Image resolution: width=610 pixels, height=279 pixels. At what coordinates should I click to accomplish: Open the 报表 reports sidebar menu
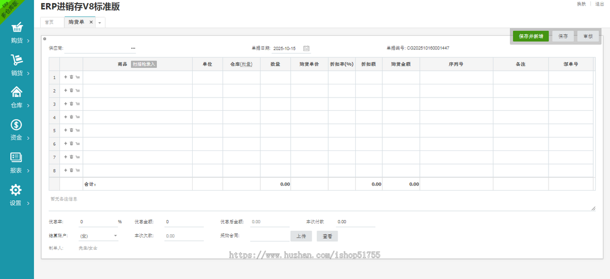17,163
